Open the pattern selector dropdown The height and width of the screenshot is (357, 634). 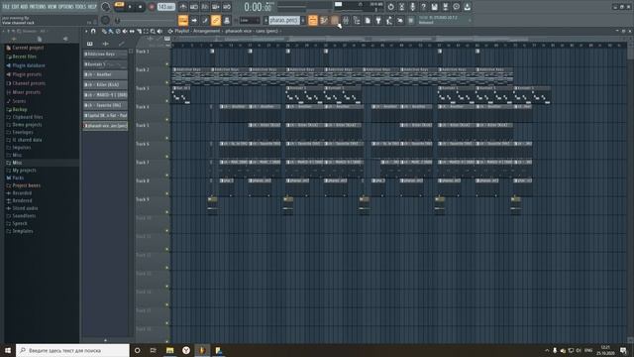click(284, 20)
